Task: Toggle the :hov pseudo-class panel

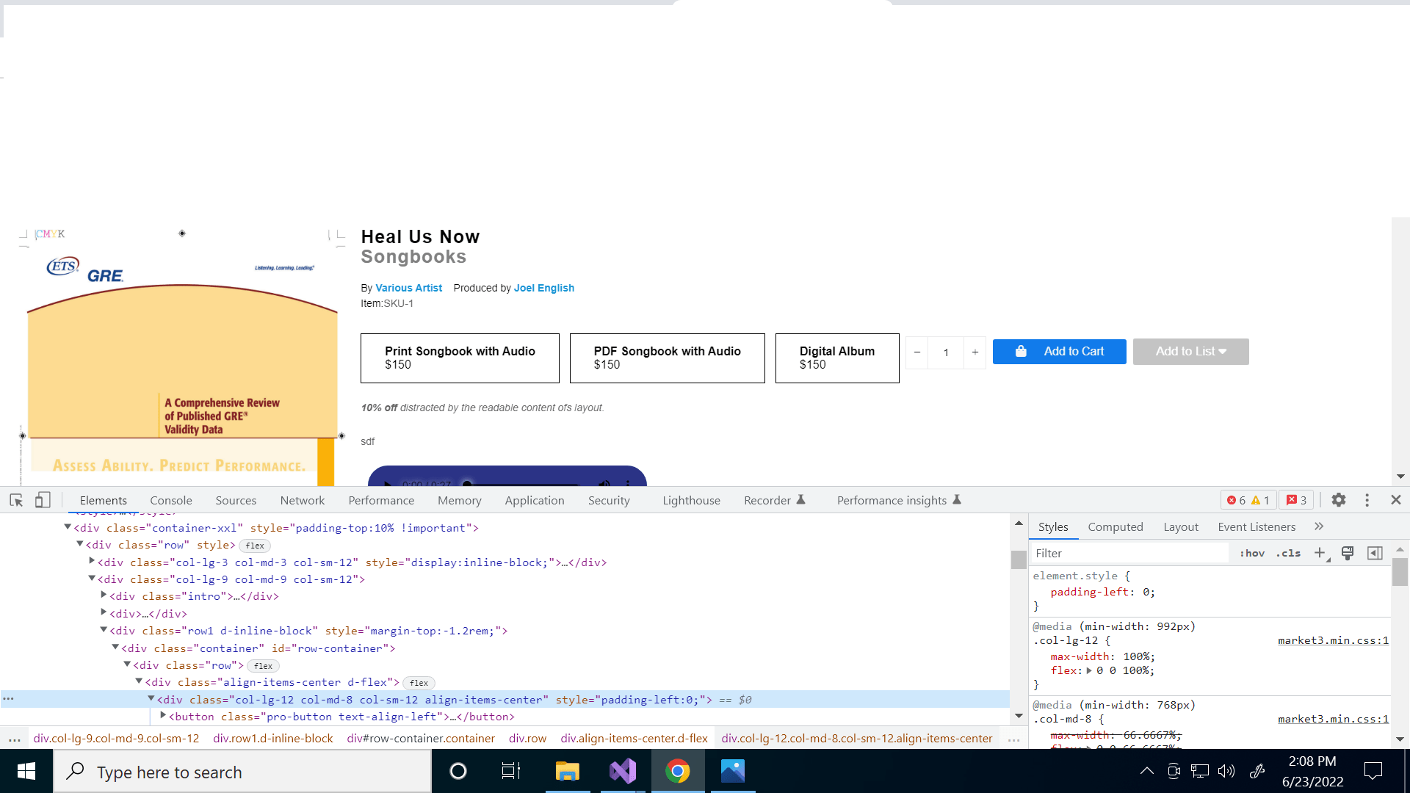Action: 1251,553
